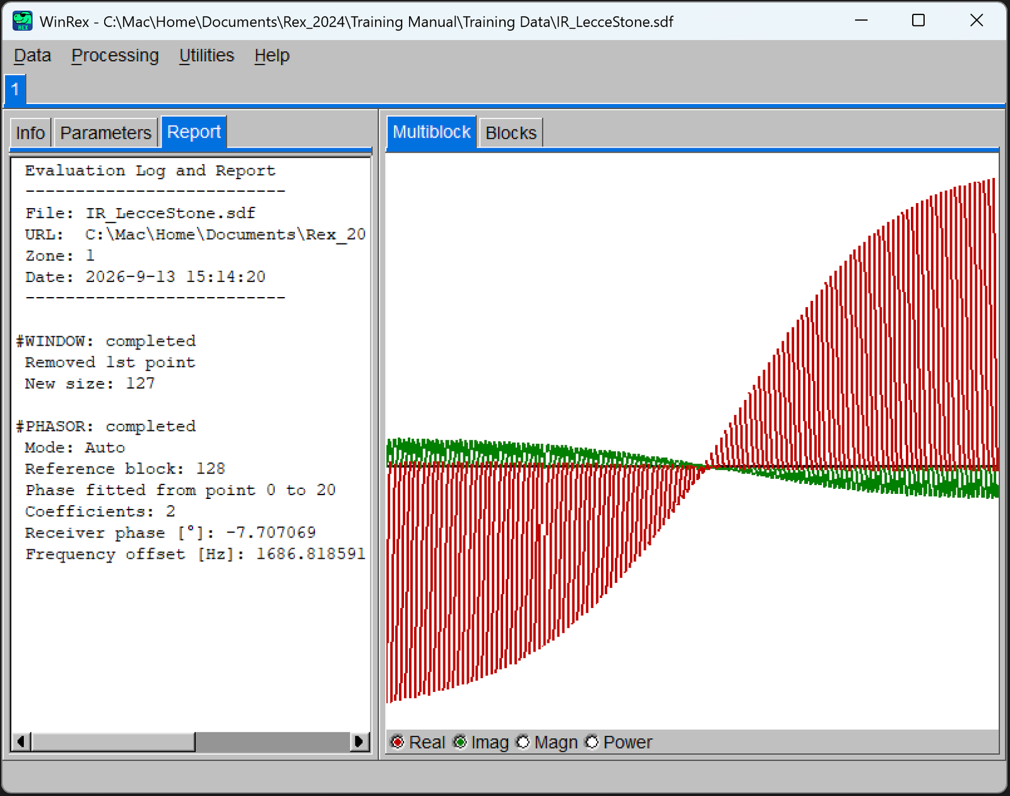Click the report scrollbar right arrow
Screen dimensions: 1010x796
tap(360, 741)
